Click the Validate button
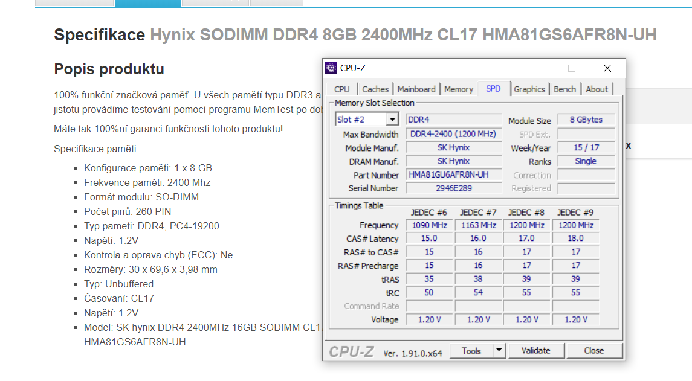This screenshot has width=692, height=381. pyautogui.click(x=535, y=351)
